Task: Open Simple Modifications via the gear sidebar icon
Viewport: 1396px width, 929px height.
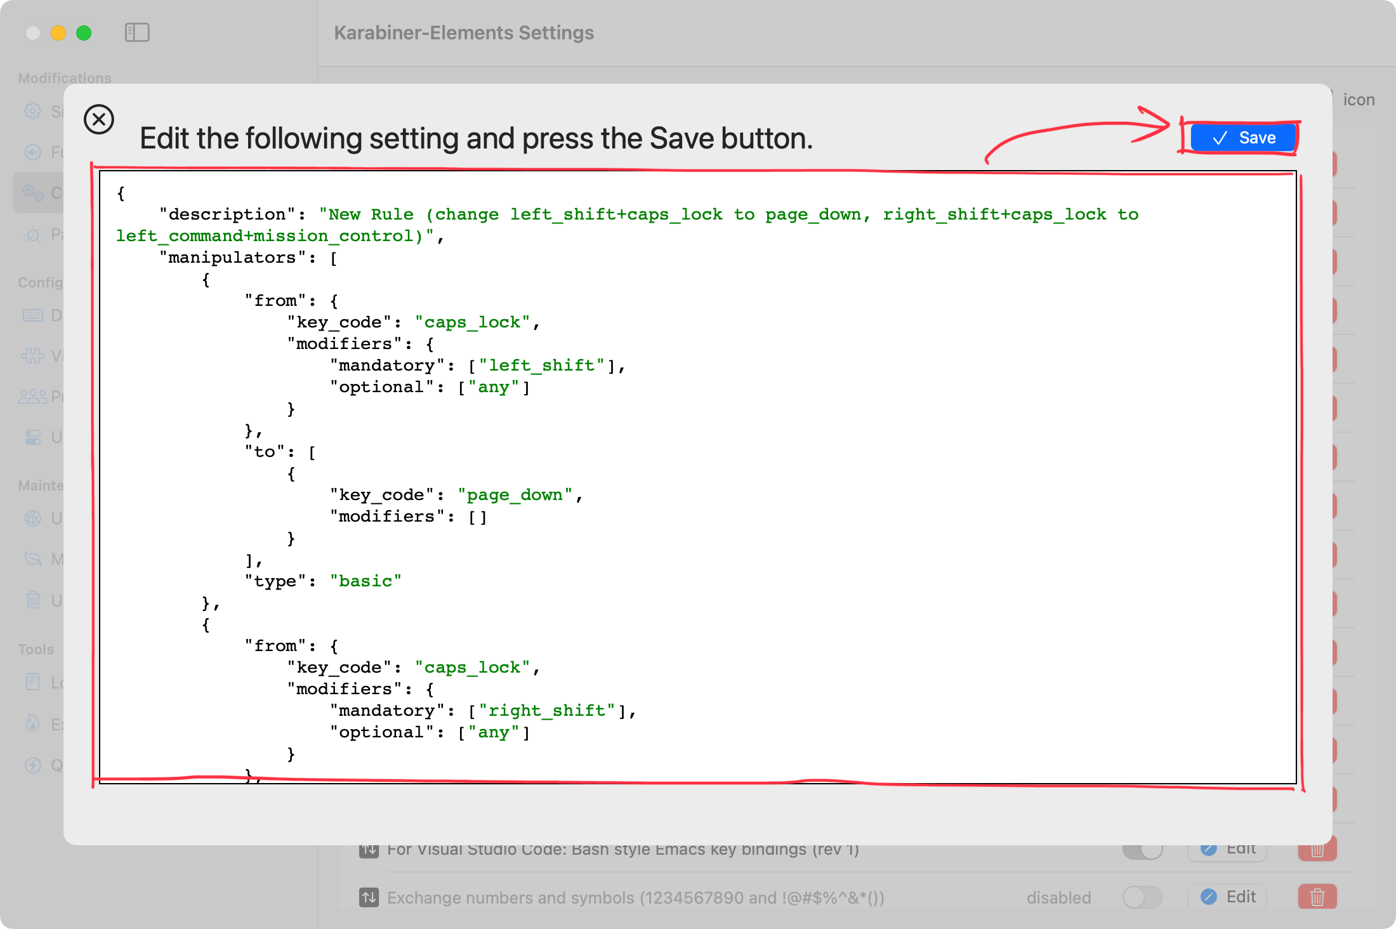Action: pyautogui.click(x=33, y=112)
